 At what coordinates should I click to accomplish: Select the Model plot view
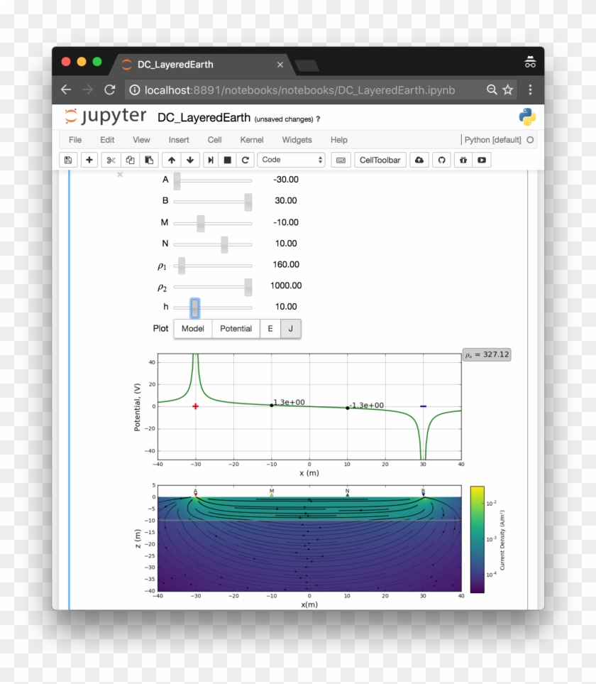coord(192,328)
